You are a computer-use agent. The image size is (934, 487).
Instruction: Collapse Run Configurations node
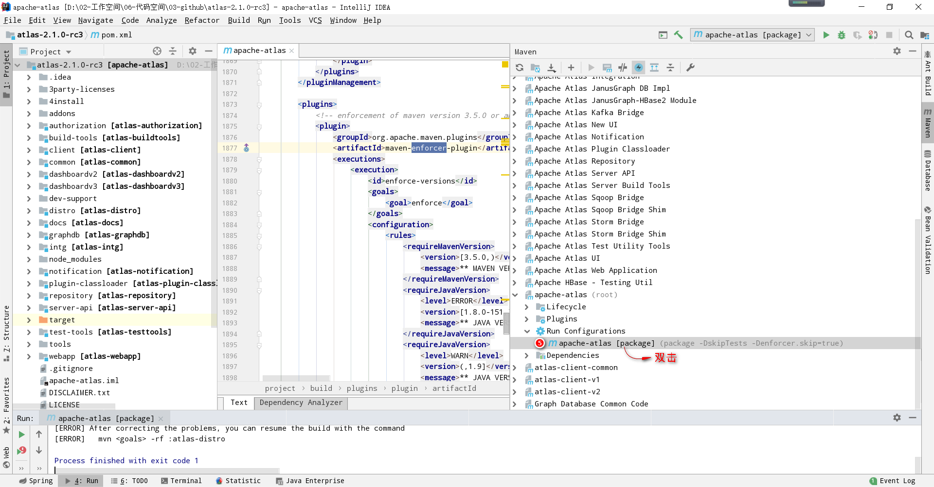click(x=526, y=331)
